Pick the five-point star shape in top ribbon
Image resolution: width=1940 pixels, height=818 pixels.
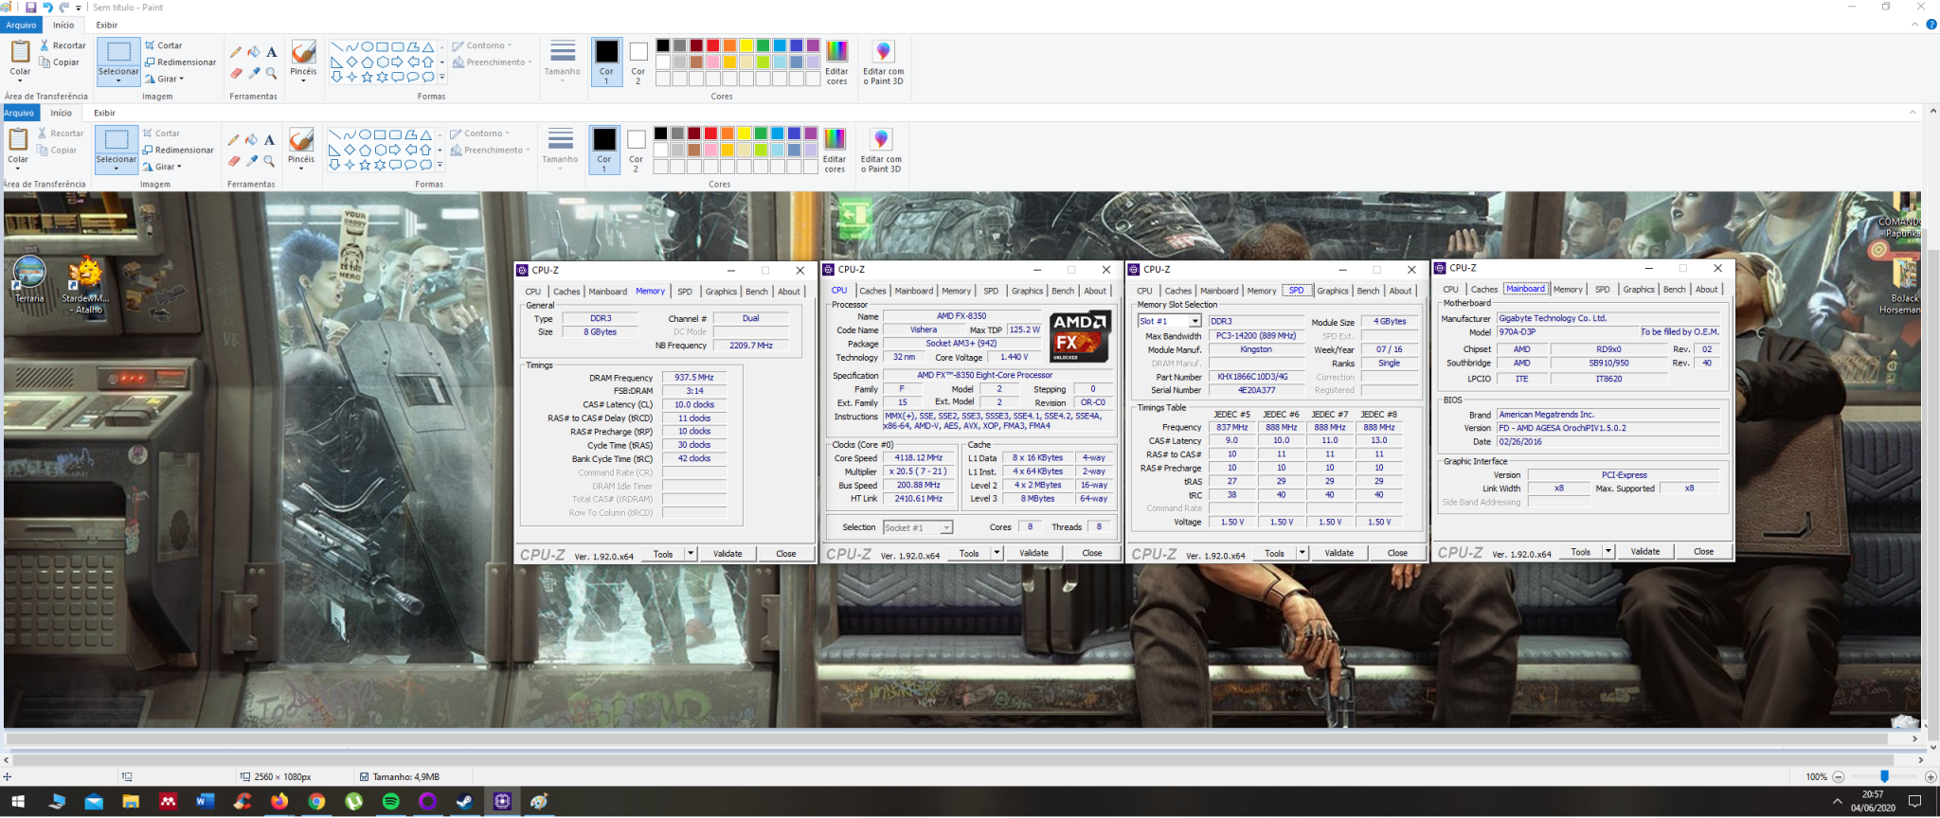pyautogui.click(x=367, y=77)
